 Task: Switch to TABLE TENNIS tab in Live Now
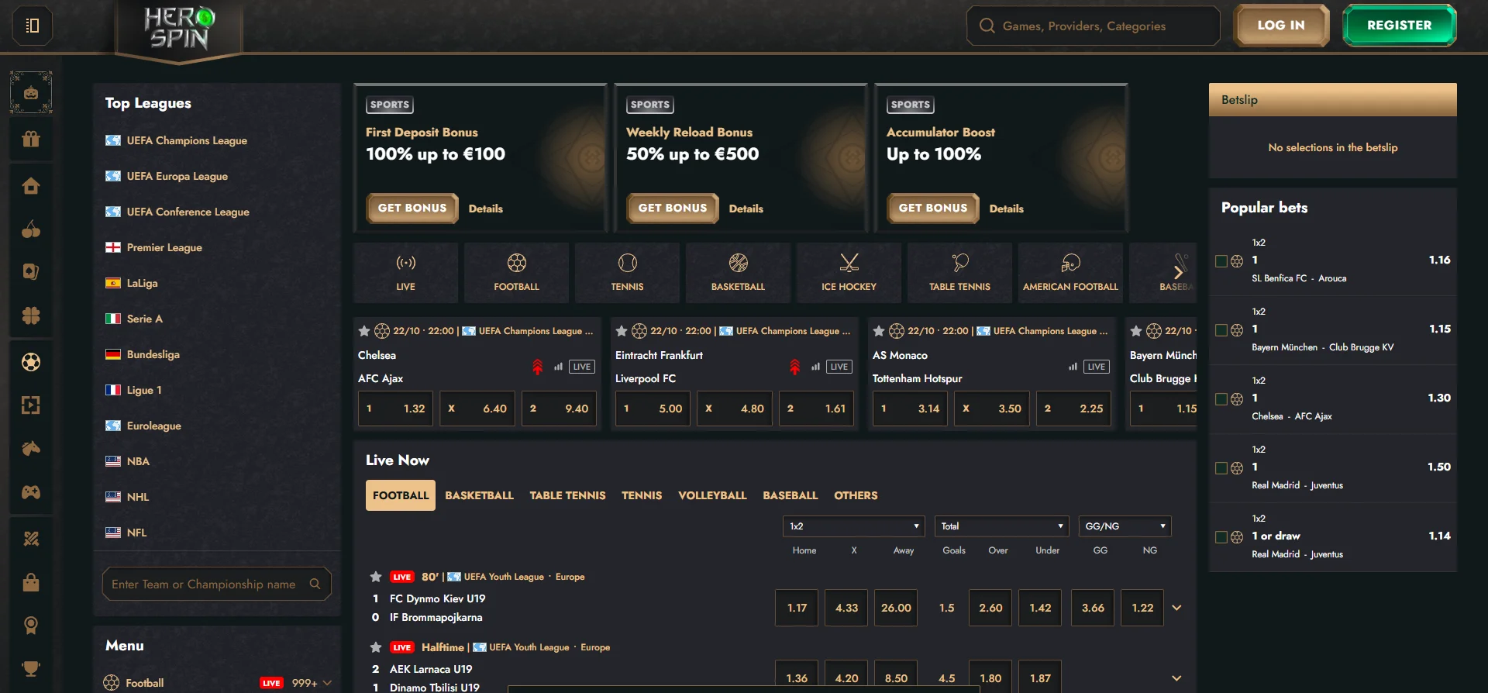click(567, 495)
